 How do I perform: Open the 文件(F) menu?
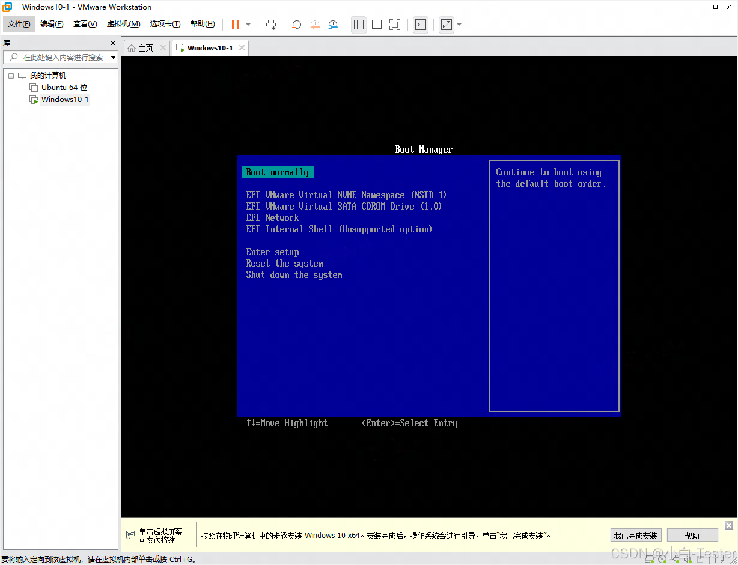(x=19, y=24)
